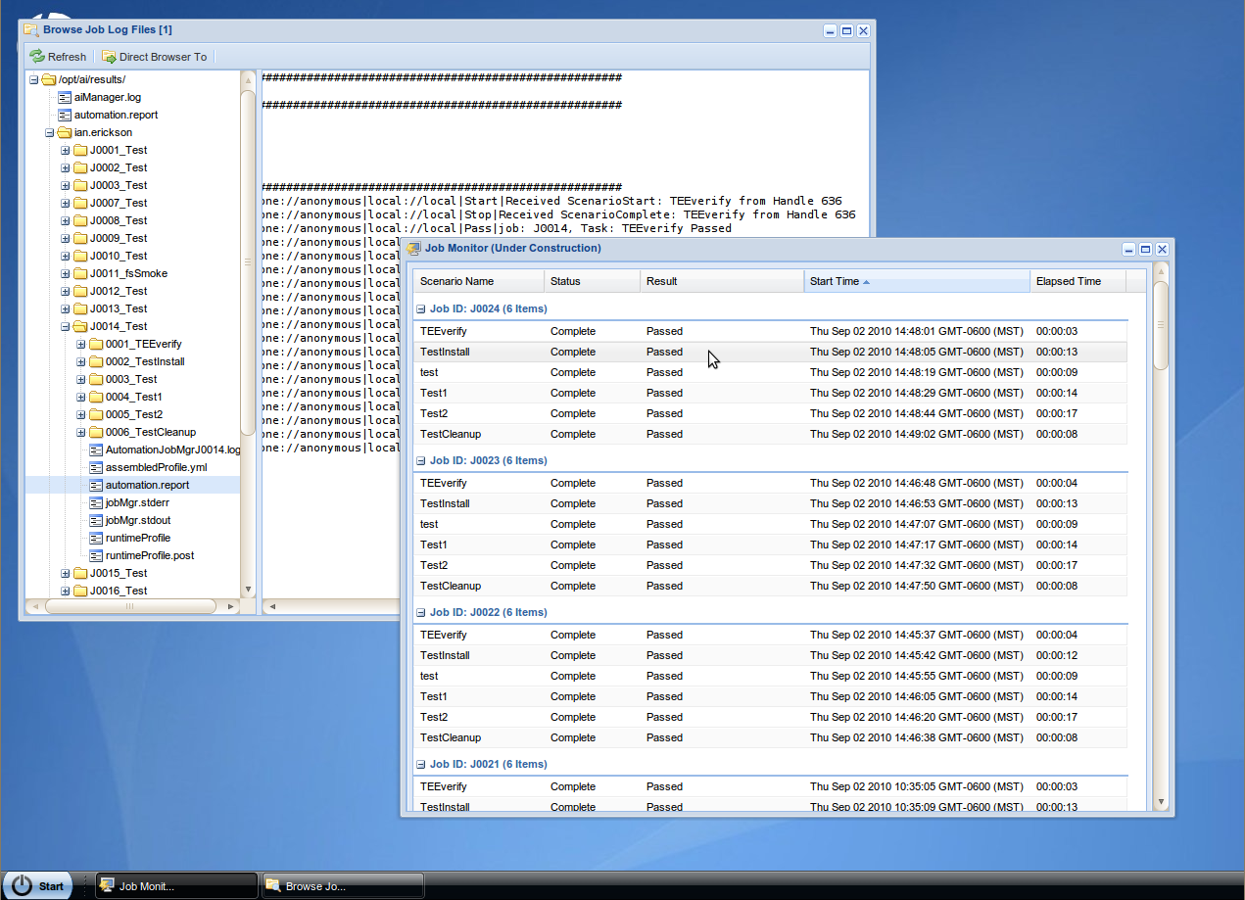
Task: Select the highlighted automation.report under J0014_Test
Action: point(148,485)
